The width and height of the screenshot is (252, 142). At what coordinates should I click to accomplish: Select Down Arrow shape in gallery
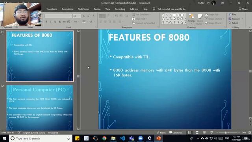[178, 19]
